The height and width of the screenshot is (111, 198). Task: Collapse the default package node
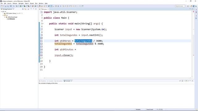click(x=5, y=17)
